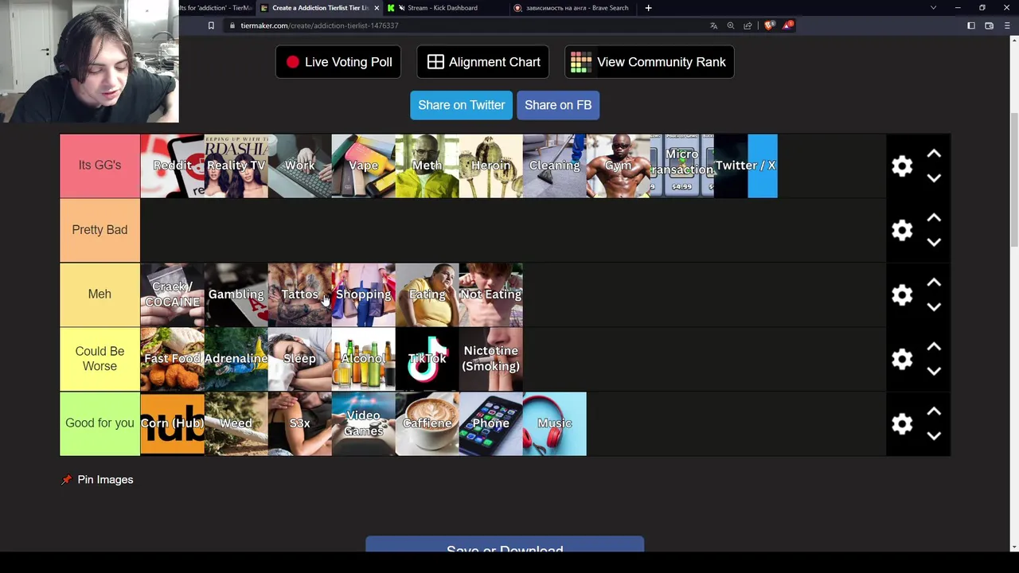
Task: Click the pink Its GG's tier label
Action: tap(100, 166)
